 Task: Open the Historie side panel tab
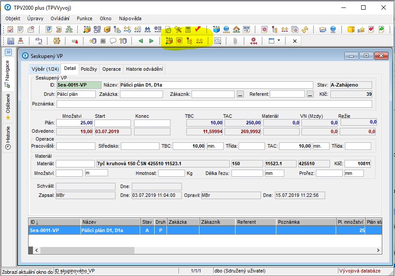pos(8,138)
